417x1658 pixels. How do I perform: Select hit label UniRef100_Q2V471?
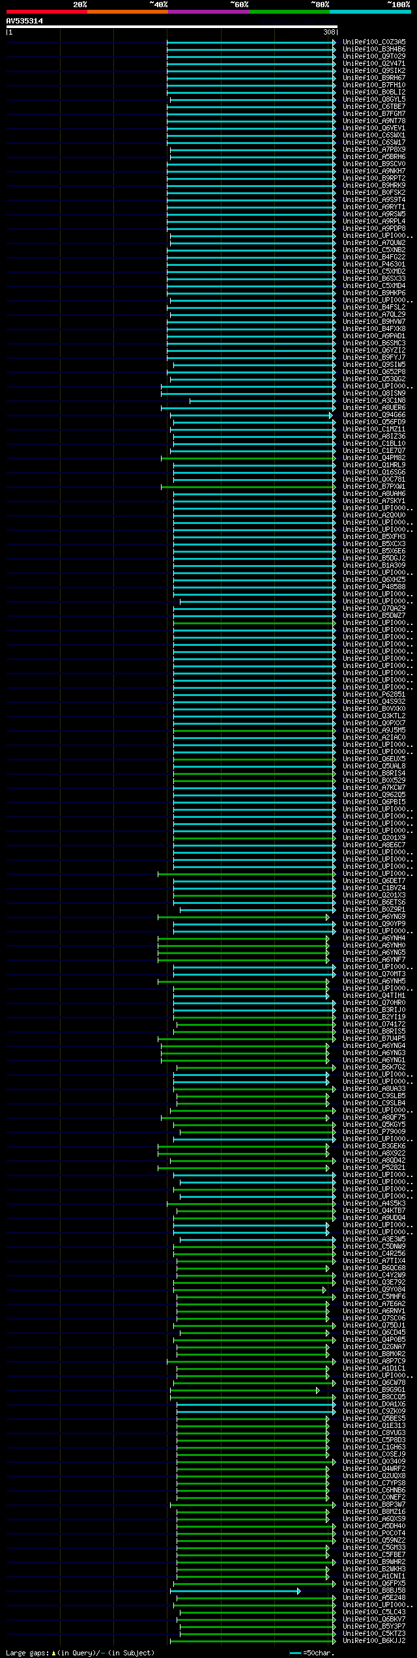(374, 64)
